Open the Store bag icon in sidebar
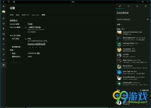 pyautogui.click(x=4, y=50)
